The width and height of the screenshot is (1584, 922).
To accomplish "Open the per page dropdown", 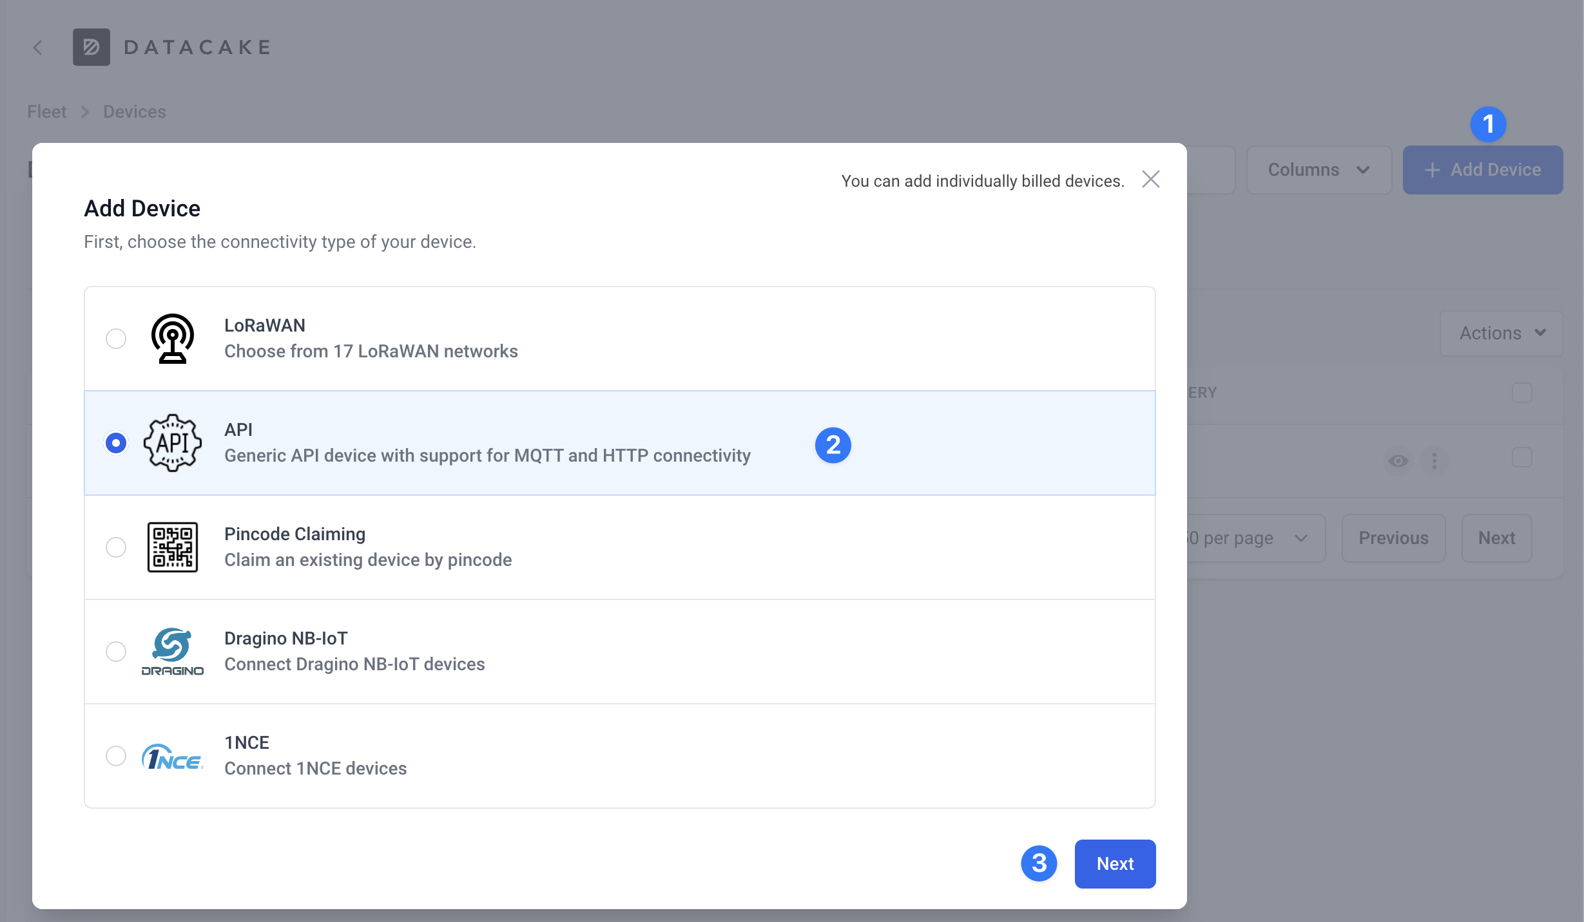I will [1257, 538].
